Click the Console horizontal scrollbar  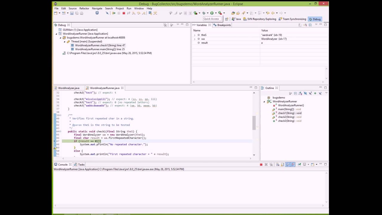click(x=189, y=205)
